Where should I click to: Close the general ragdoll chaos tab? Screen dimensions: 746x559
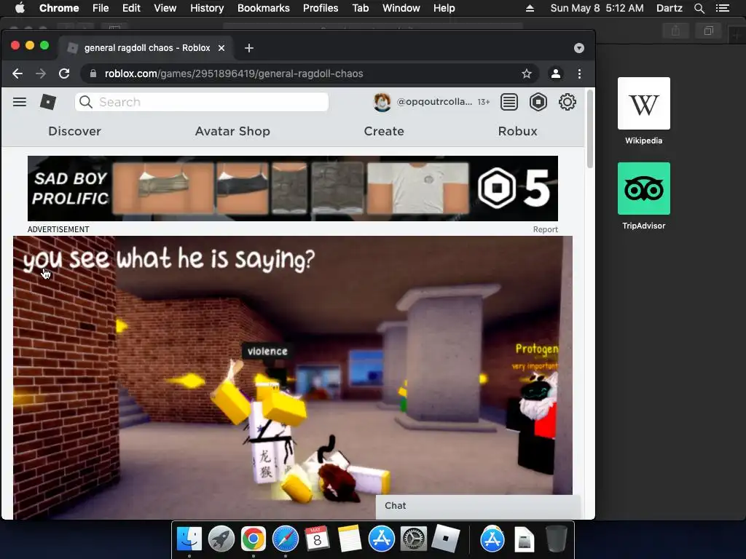point(221,48)
